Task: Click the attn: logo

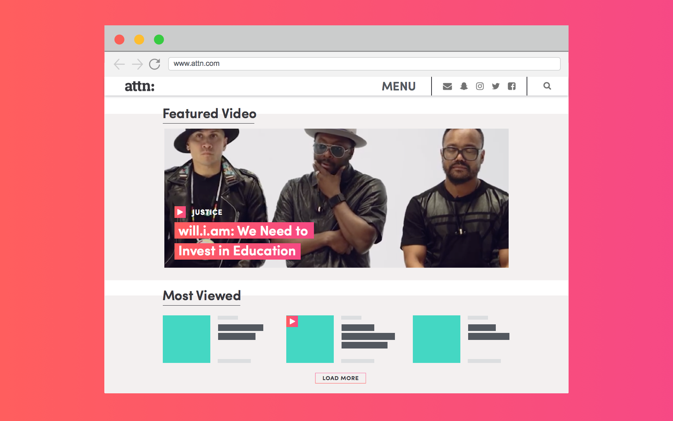Action: 139,86
